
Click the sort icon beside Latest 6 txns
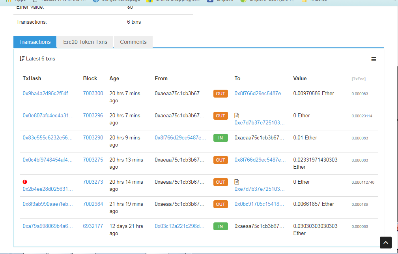tap(22, 59)
